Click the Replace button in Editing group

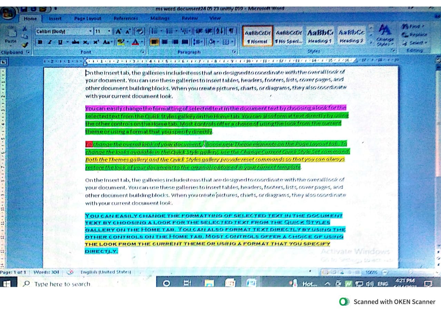pyautogui.click(x=414, y=35)
